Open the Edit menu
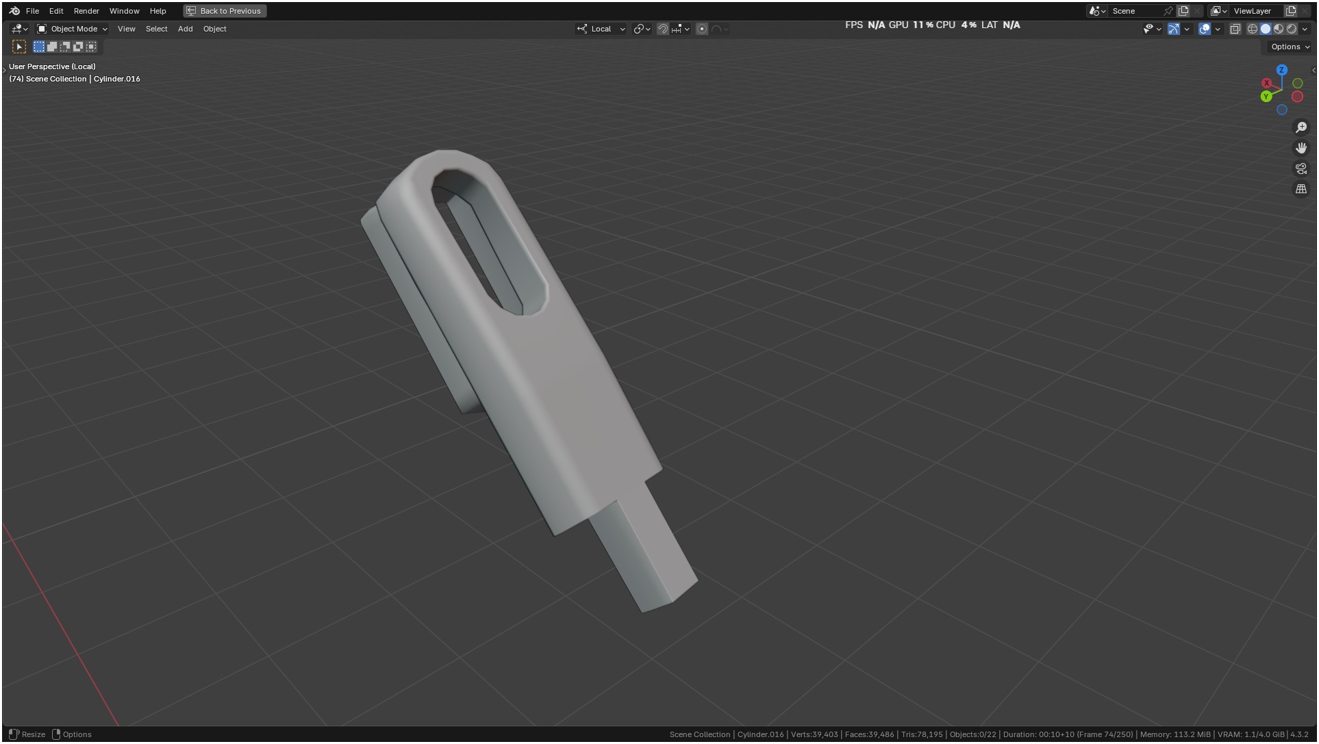 click(x=56, y=11)
